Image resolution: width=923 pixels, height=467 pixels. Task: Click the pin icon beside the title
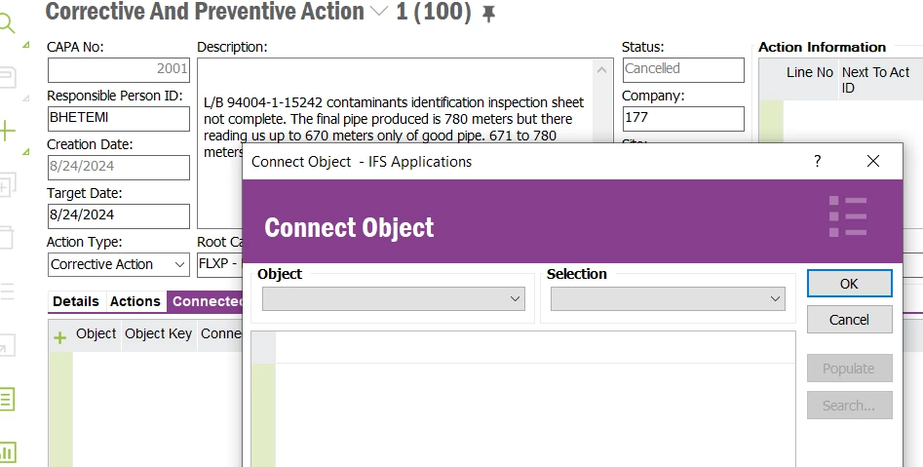[489, 14]
